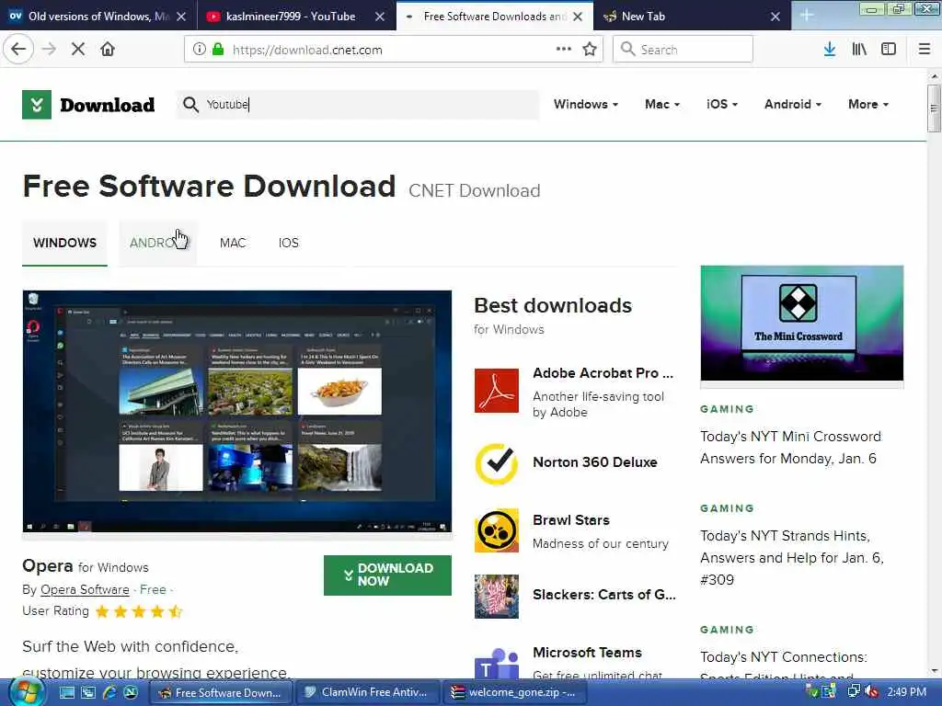Click the Microsoft Teams icon

(496, 663)
